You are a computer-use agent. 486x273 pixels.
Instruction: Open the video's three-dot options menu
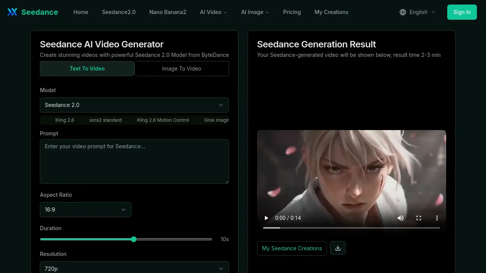pos(437,218)
